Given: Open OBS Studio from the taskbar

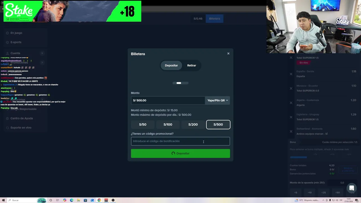Looking at the screenshot, I should pos(113,200).
